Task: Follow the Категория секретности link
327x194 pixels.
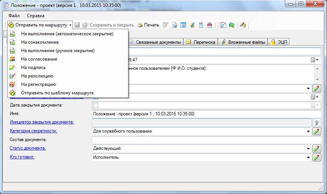Action: [33, 131]
